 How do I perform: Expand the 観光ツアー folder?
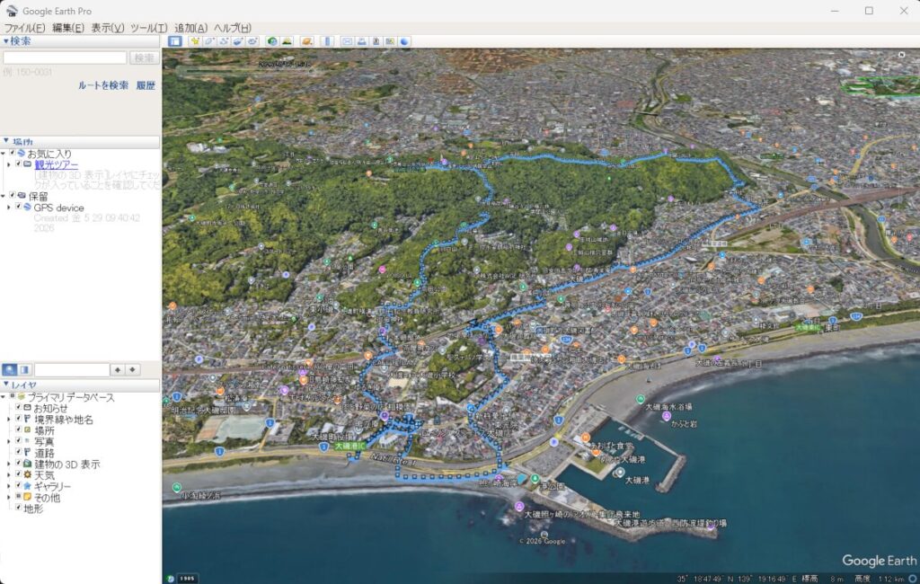click(x=9, y=165)
